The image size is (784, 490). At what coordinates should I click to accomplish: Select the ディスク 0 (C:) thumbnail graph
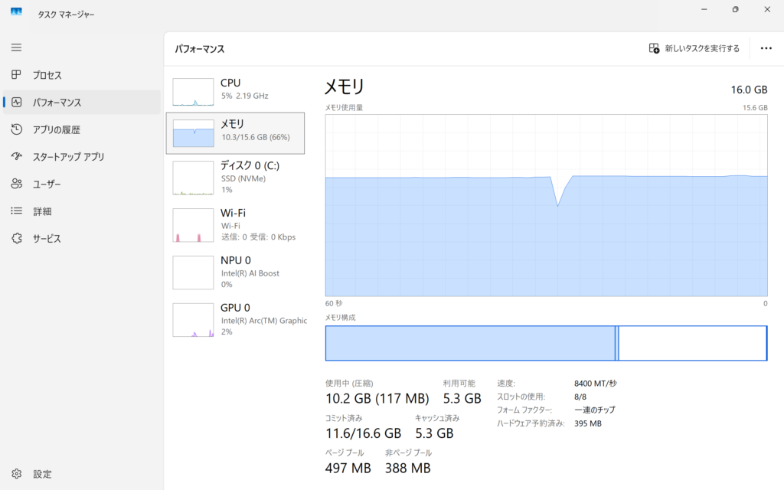(x=193, y=178)
